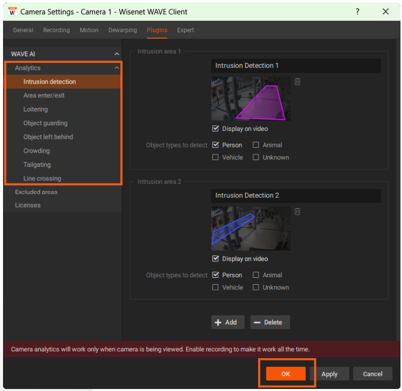
Task: Open the Expert tab
Action: point(185,30)
